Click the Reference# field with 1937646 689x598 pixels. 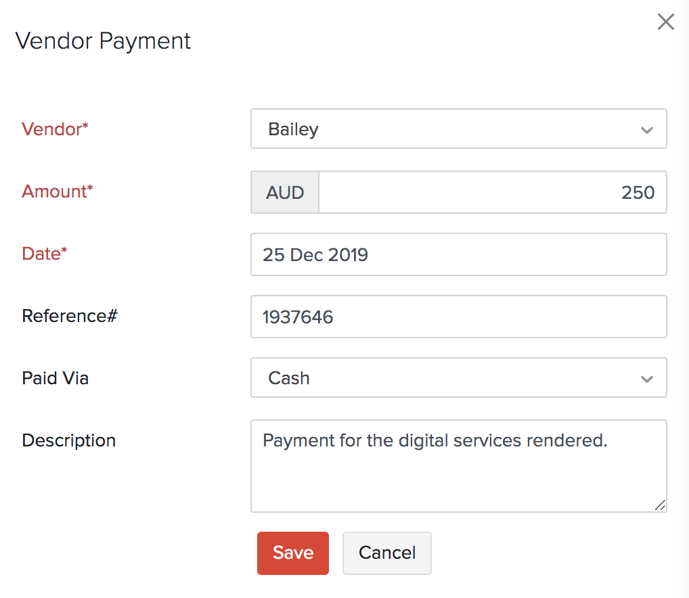click(x=458, y=317)
